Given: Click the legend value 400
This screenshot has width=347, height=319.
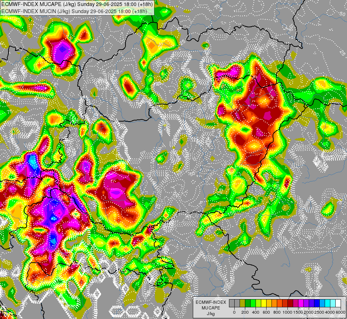Looking at the screenshot, I should pos(256,312).
